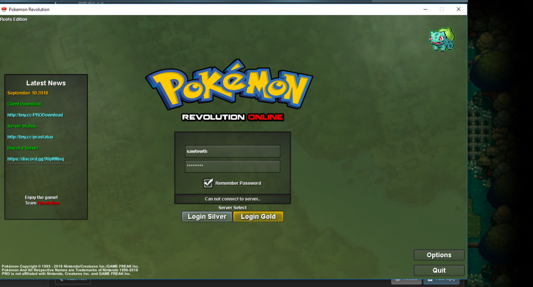Follow the tiny.cc/prostatus server status link

30,137
